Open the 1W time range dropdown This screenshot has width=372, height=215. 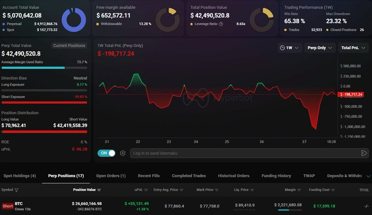[289, 48]
